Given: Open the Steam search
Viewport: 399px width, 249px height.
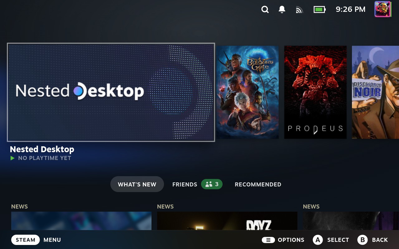Looking at the screenshot, I should point(265,9).
